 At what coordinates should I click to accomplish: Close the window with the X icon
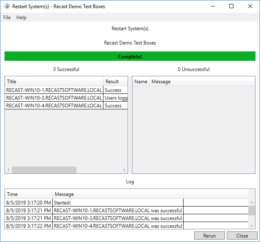point(250,6)
